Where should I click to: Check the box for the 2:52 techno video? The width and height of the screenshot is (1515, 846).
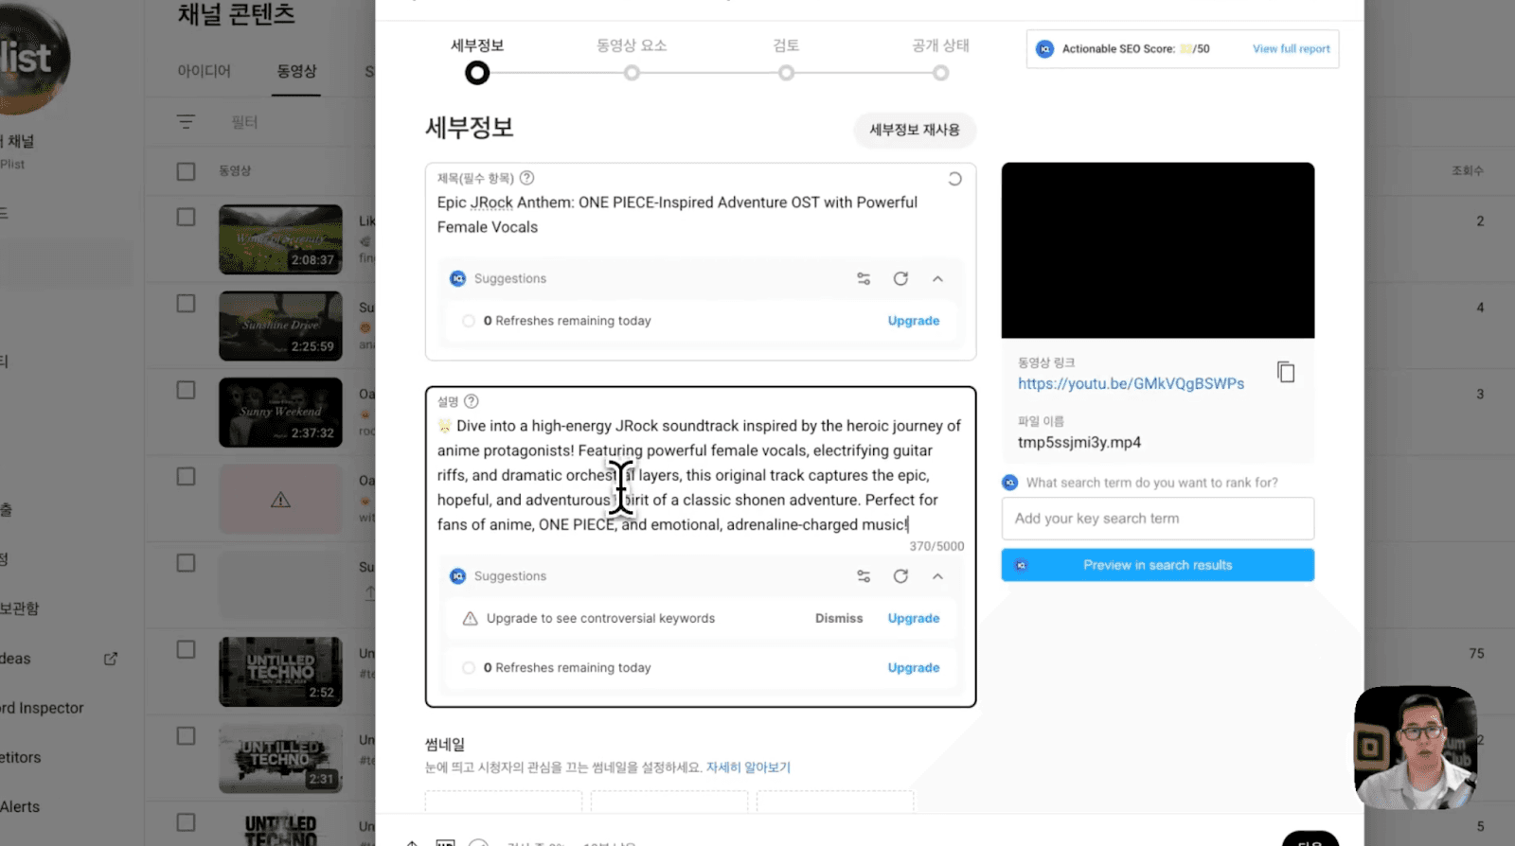point(186,650)
